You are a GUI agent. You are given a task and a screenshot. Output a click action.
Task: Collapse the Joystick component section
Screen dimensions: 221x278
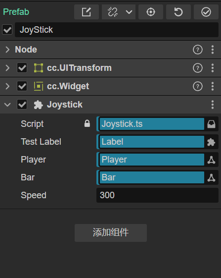coord(7,105)
